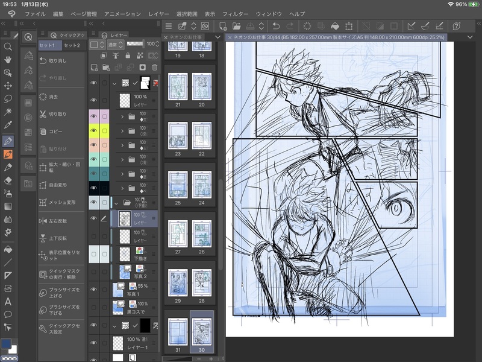The image size is (482, 362).
Task: Open page 28 thumbnail
Action: (x=201, y=282)
